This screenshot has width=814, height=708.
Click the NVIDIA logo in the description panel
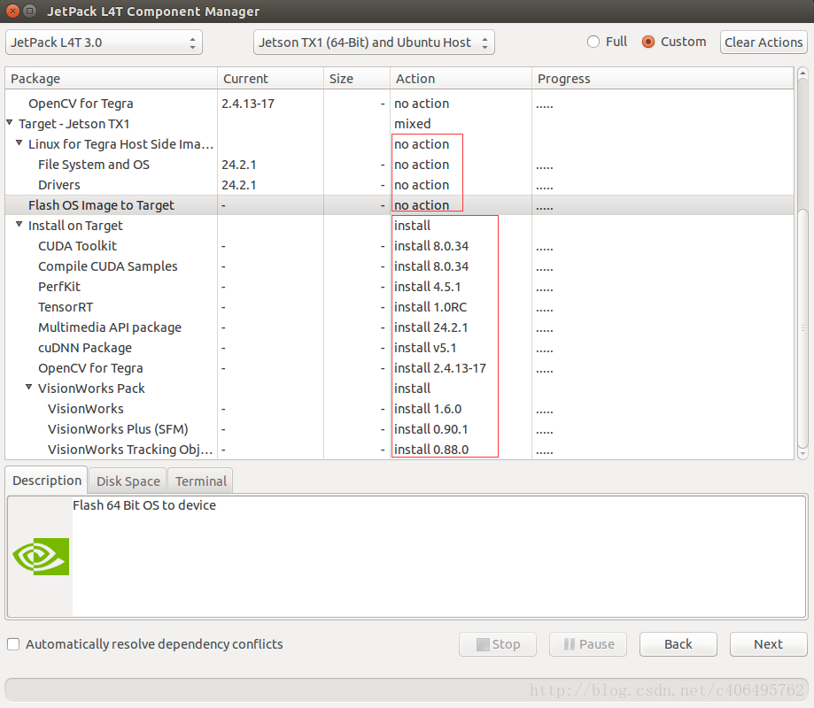pos(41,556)
